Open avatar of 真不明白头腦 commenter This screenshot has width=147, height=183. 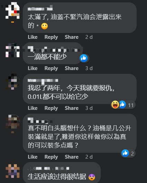[12, 122]
